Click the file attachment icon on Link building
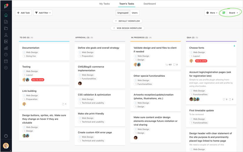This screenshot has width=243, height=152. (63, 104)
